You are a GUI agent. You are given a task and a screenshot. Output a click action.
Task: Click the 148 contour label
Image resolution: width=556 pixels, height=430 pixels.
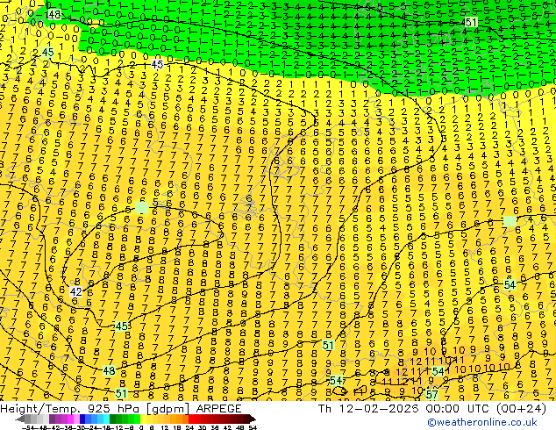pos(53,15)
